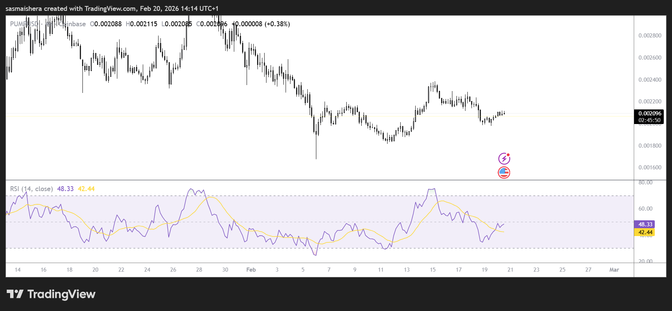This screenshot has height=311, width=672.
Task: Open the US flag economic event marker
Action: point(504,172)
